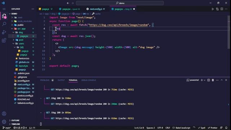Click the main branch in status bar

coord(6,127)
